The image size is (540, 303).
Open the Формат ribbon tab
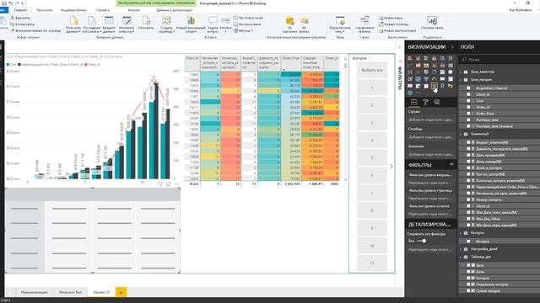134,10
